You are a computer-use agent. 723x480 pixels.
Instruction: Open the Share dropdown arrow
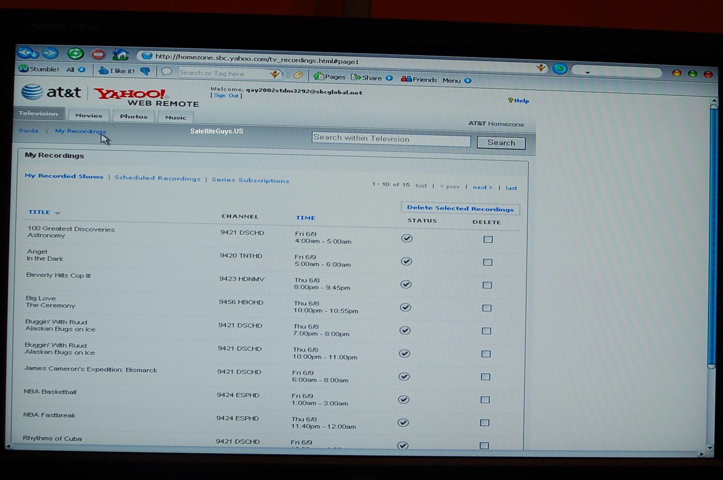click(x=389, y=78)
